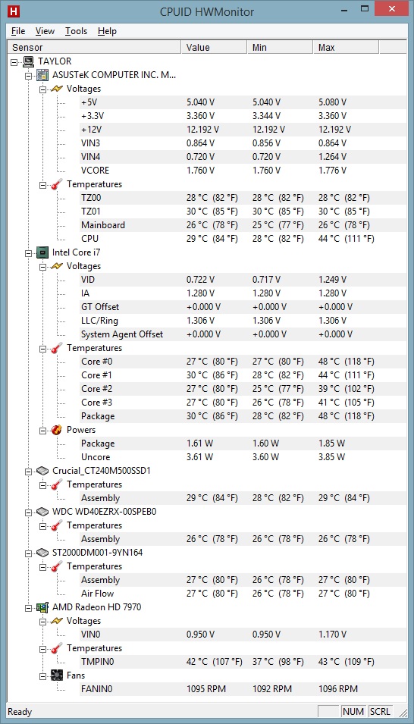414x724 pixels.
Task: Click the Min column header
Action: (x=280, y=48)
